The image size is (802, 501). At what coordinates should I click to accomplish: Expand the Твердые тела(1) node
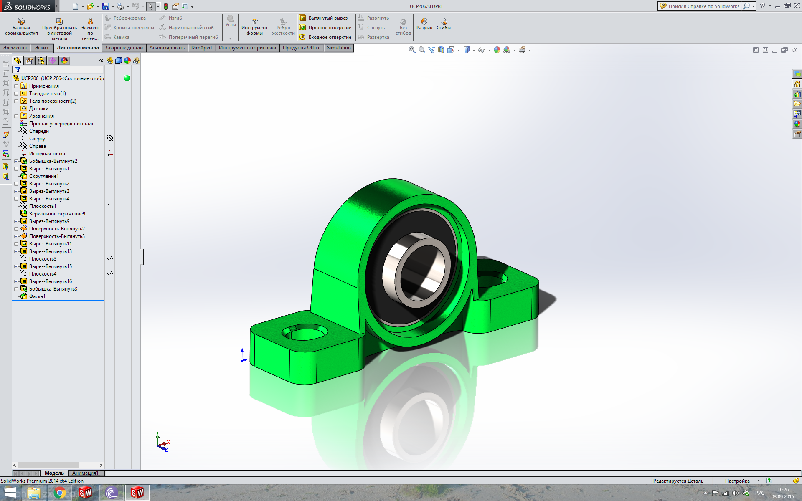(x=16, y=94)
